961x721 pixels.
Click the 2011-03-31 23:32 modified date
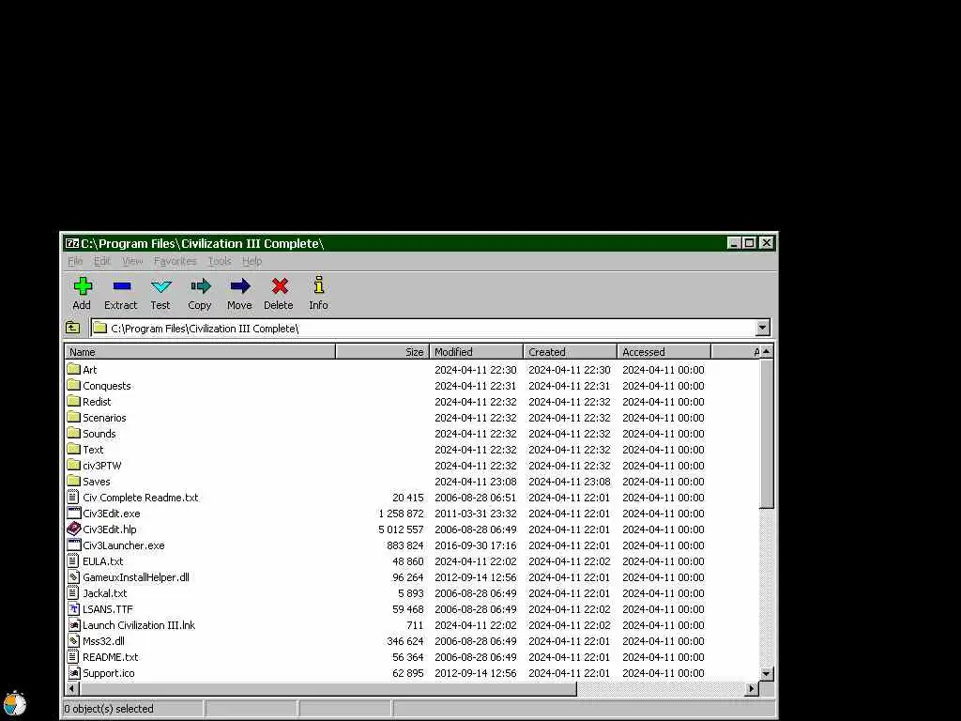click(x=476, y=514)
